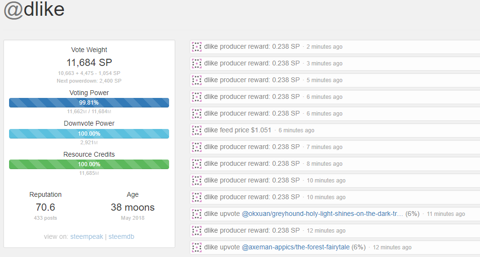Click the Downvote Power 100.00% bar
The height and width of the screenshot is (257, 480).
click(89, 134)
